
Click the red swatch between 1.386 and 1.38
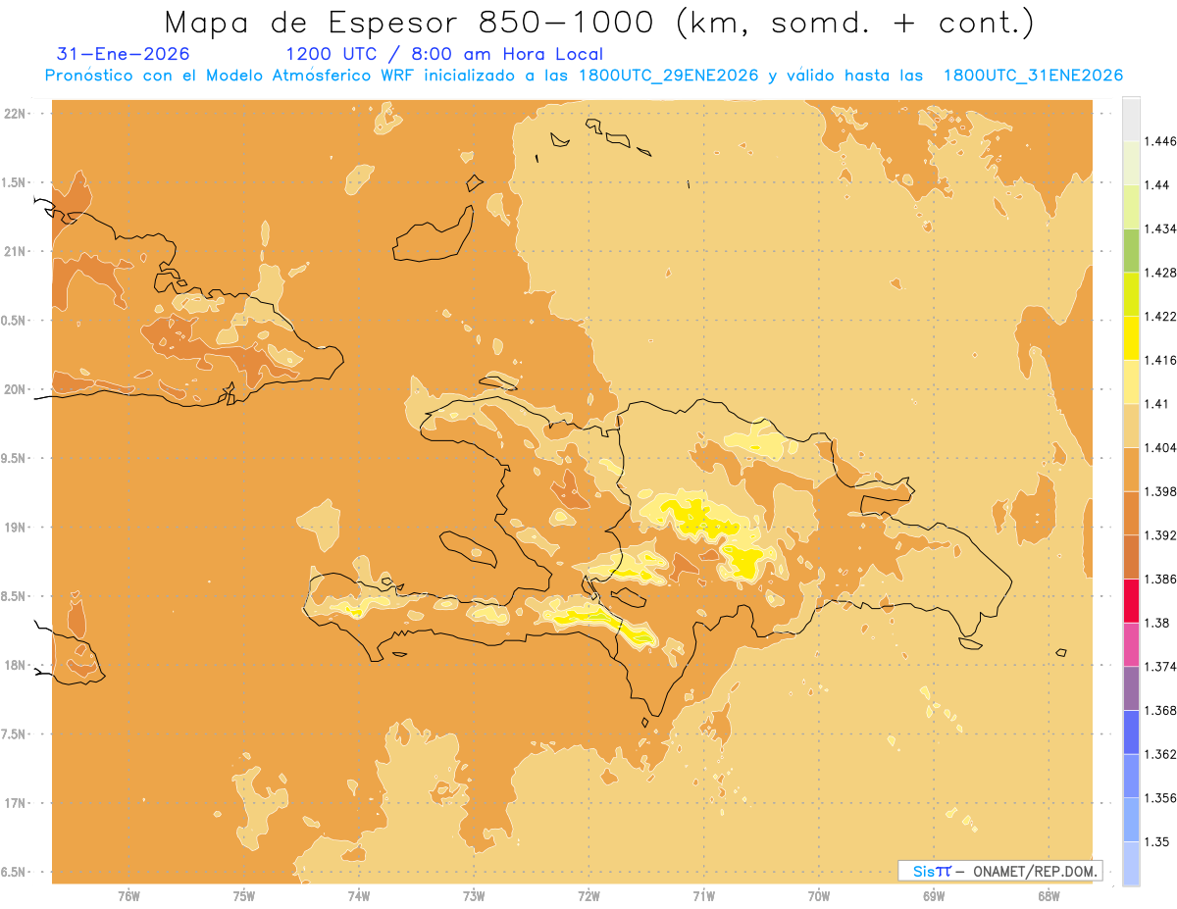[x=1131, y=601]
